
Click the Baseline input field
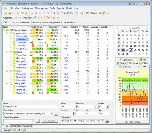[66, 114]
